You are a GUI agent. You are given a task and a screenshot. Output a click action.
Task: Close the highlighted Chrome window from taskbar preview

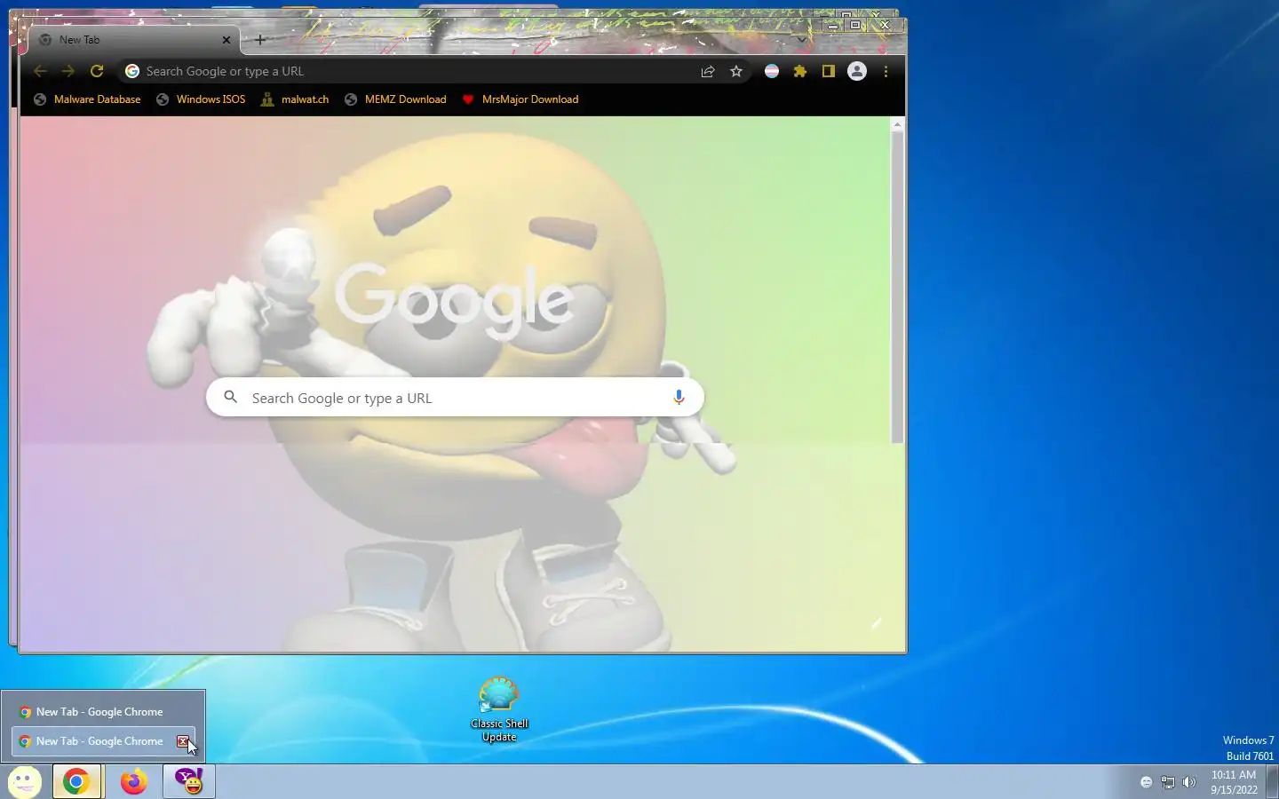[183, 741]
